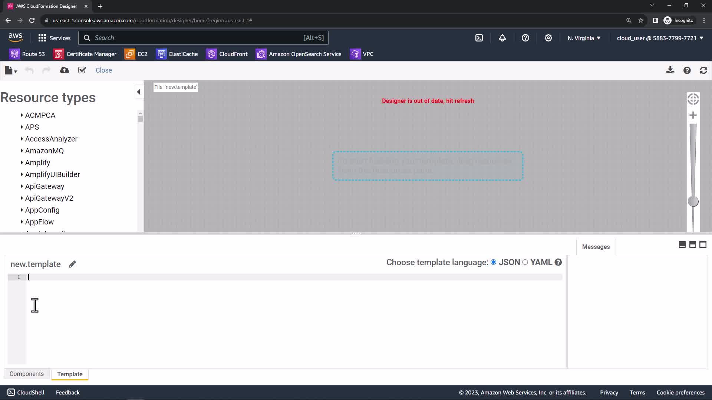
Task: Open the file menu icon dropdown
Action: pos(11,70)
